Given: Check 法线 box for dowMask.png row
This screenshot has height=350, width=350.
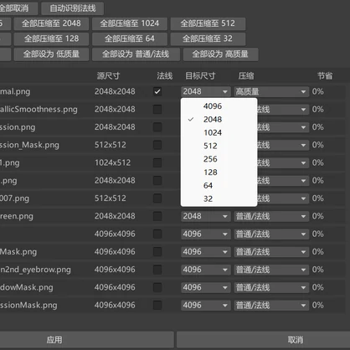Looking at the screenshot, I should coord(157,287).
